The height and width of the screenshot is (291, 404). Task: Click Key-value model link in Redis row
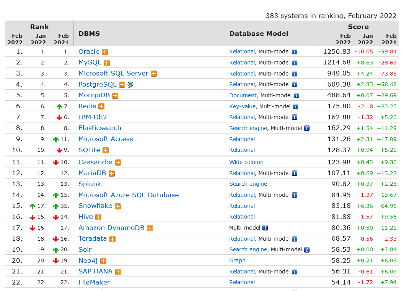coord(243,106)
